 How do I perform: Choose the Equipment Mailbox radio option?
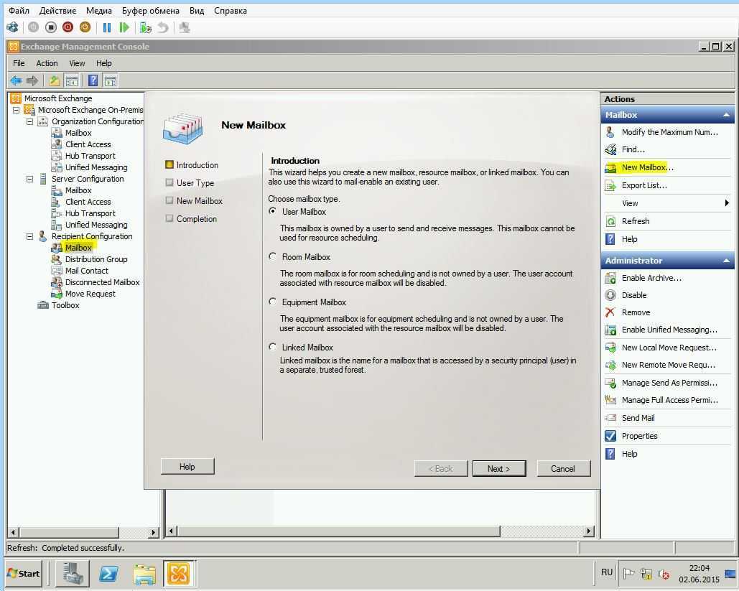pos(273,302)
